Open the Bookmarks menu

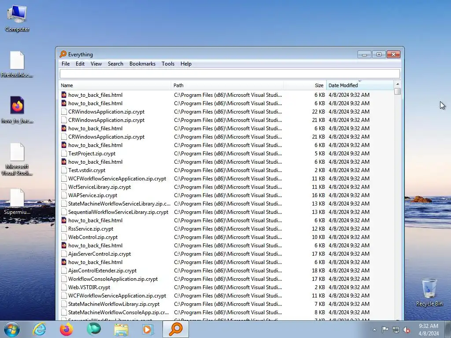pyautogui.click(x=142, y=64)
